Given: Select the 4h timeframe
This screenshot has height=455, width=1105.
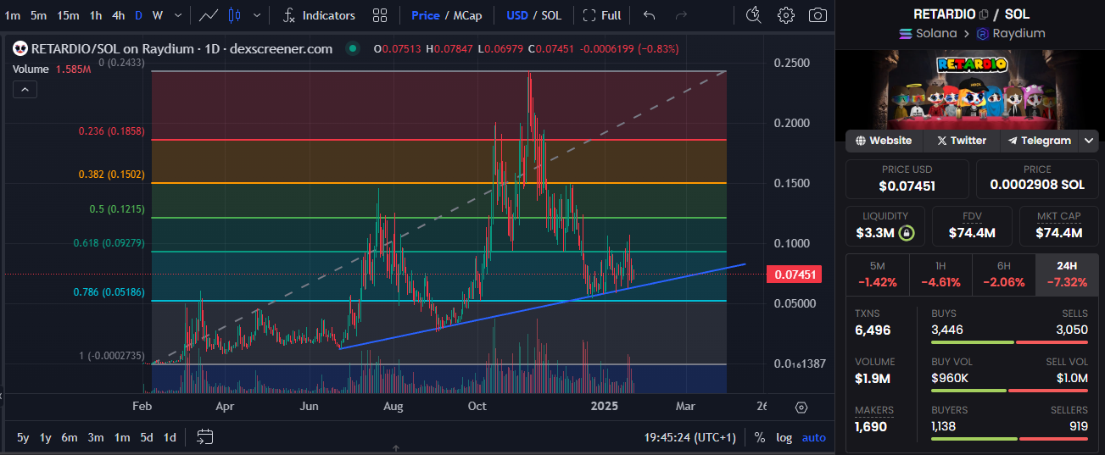Looking at the screenshot, I should click(x=118, y=15).
